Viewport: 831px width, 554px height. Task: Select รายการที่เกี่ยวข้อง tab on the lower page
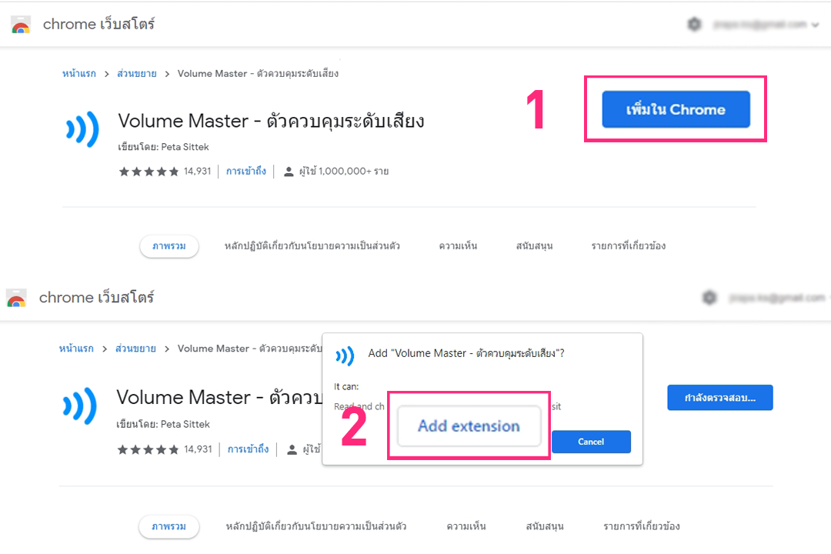[641, 527]
